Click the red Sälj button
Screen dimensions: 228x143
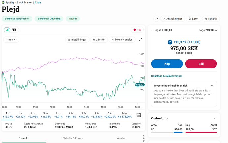201,64
